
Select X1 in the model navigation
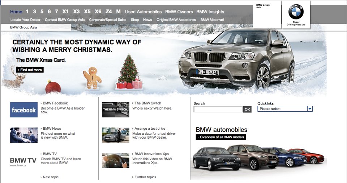(65, 12)
